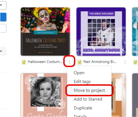
Task: Open the Halloween Costume three-dot menu
Action: click(69, 62)
